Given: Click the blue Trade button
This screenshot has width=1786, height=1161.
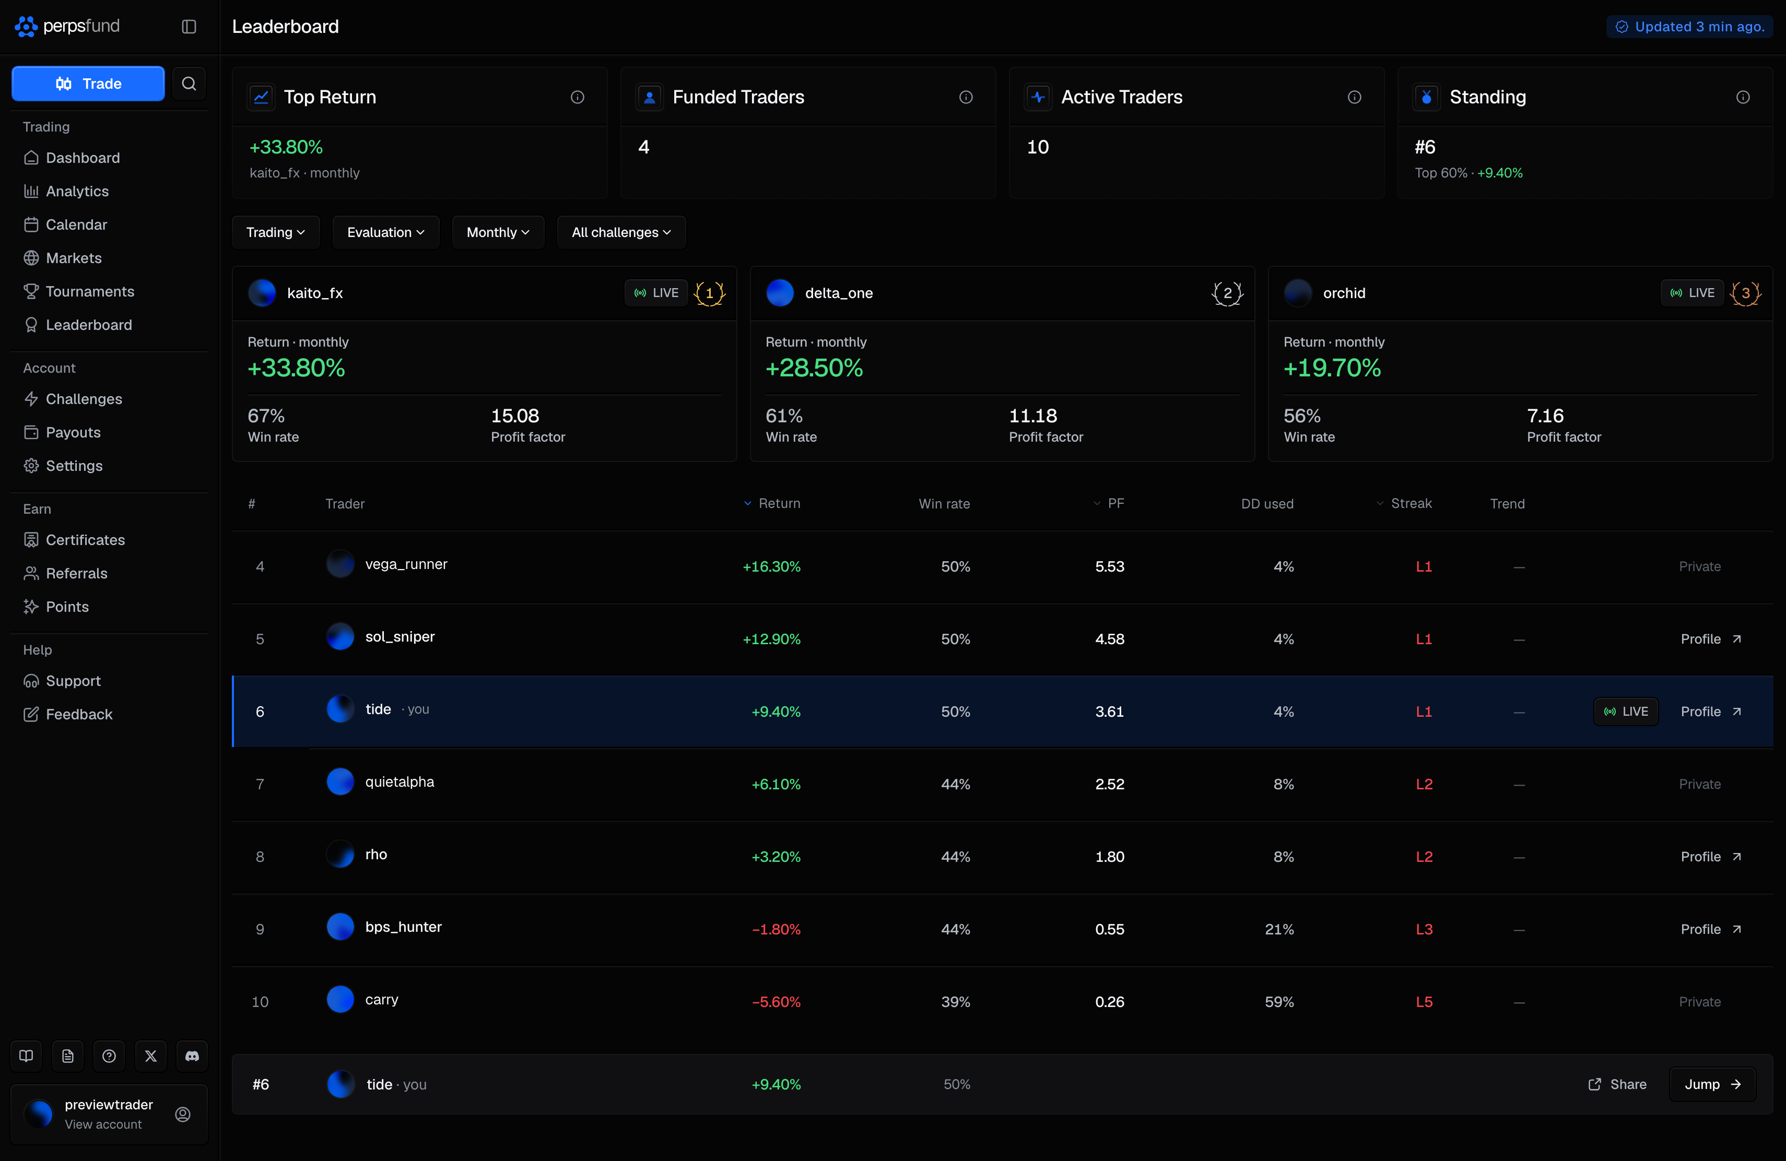Looking at the screenshot, I should pyautogui.click(x=88, y=83).
